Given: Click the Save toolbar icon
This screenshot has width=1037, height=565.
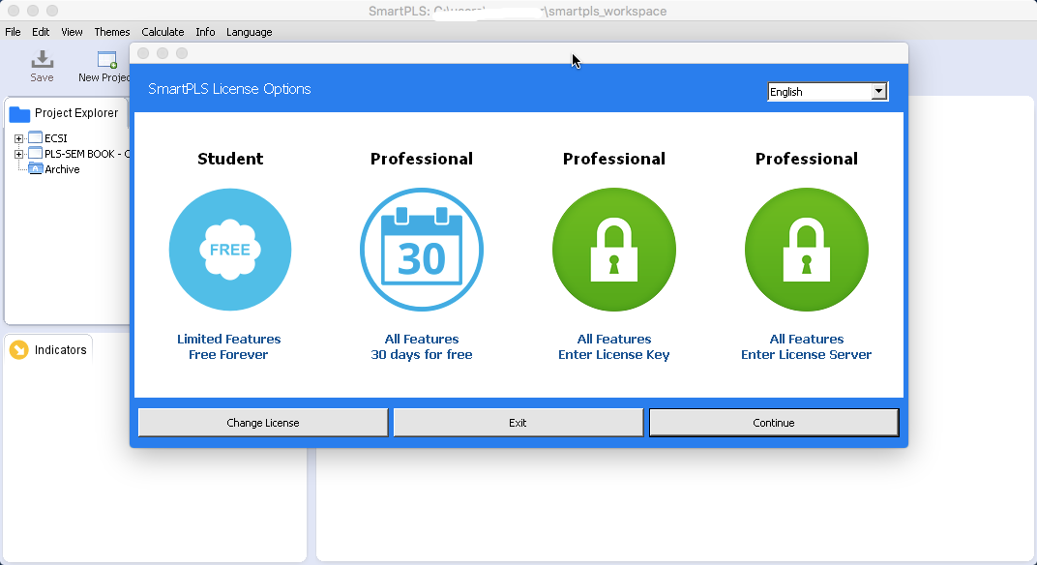Looking at the screenshot, I should 42,60.
